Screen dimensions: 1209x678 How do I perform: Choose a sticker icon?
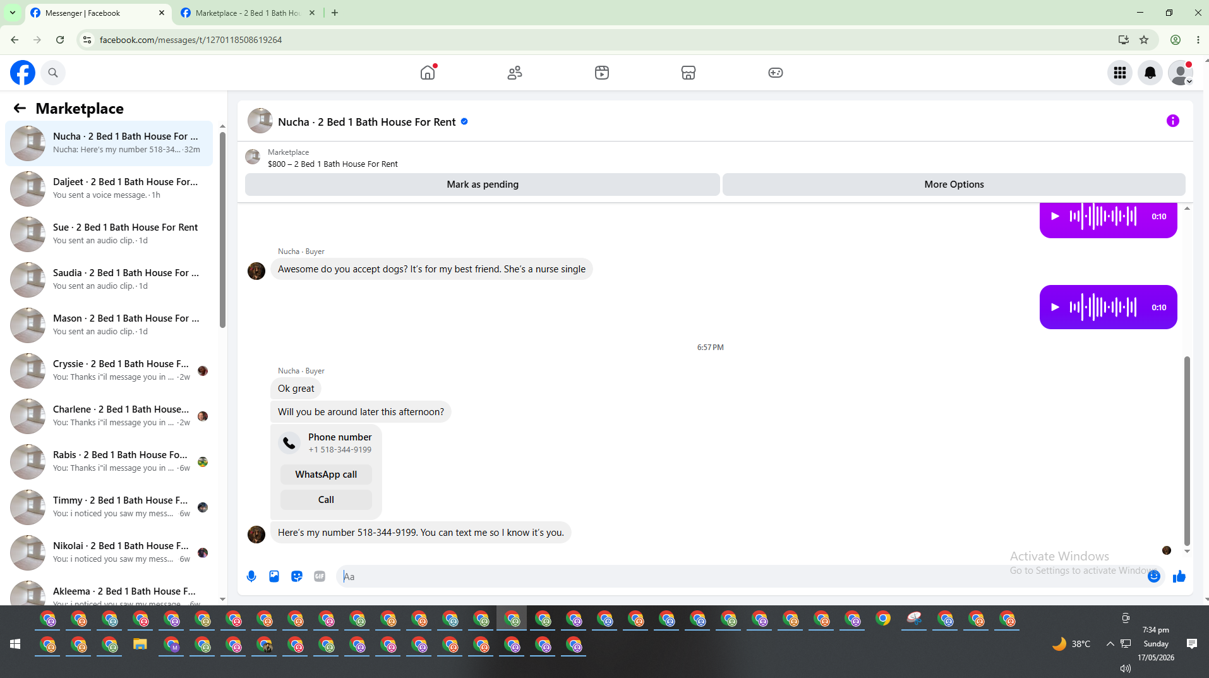297,576
